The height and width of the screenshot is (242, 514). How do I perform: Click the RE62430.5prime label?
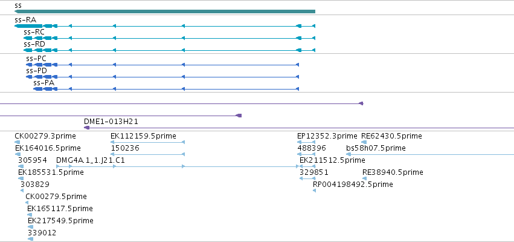click(x=391, y=136)
